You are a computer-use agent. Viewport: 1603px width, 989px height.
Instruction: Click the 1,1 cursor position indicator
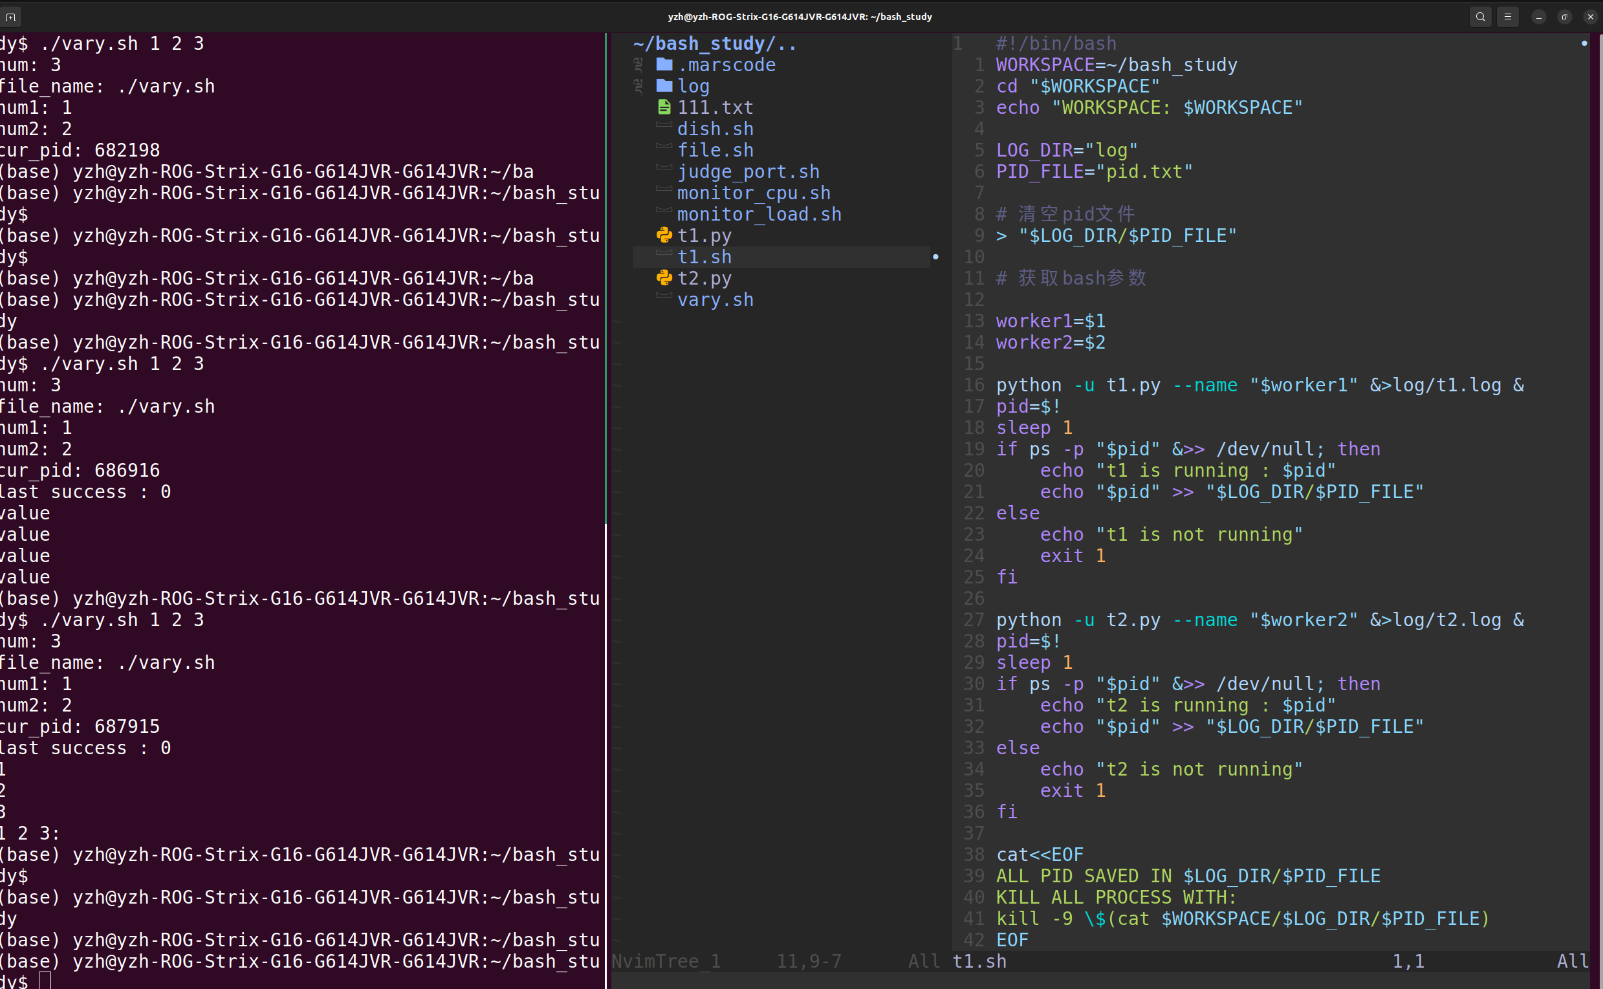click(1408, 961)
